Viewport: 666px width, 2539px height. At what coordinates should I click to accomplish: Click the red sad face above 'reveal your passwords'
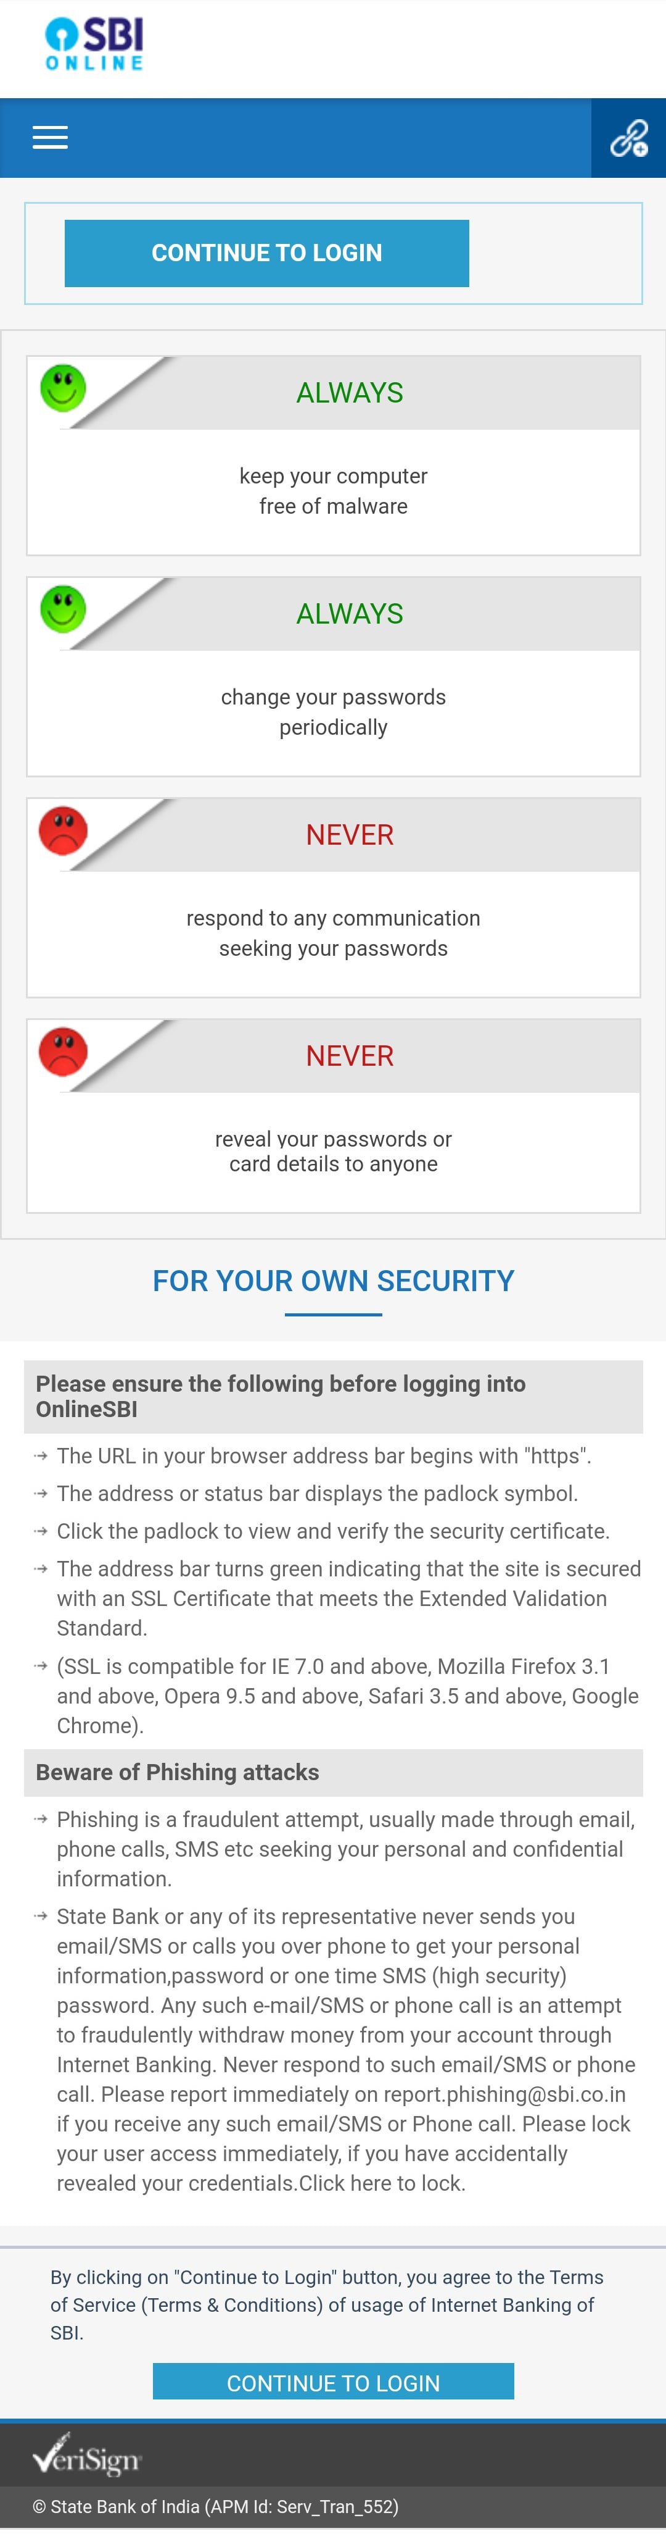pos(63,1051)
